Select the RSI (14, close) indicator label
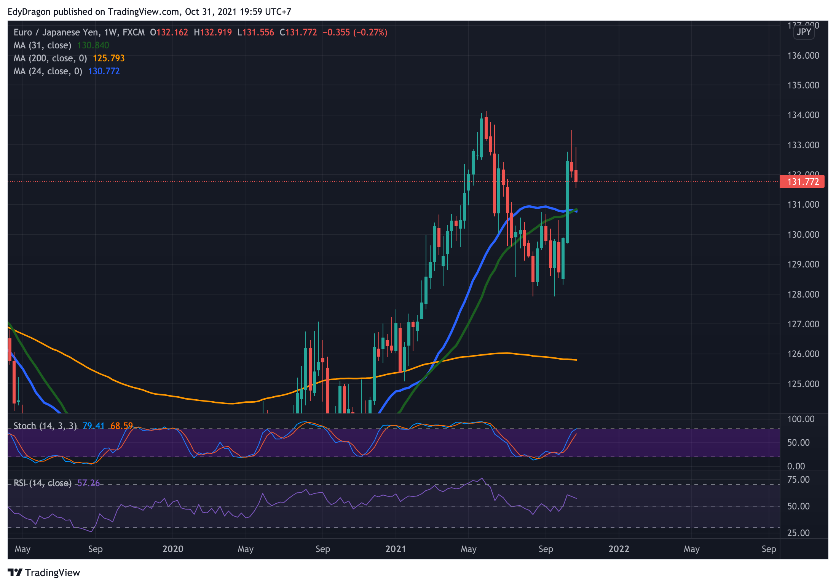The width and height of the screenshot is (836, 586). (x=42, y=483)
